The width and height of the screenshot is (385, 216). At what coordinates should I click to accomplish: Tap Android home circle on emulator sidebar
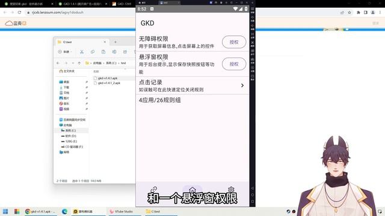253,195
